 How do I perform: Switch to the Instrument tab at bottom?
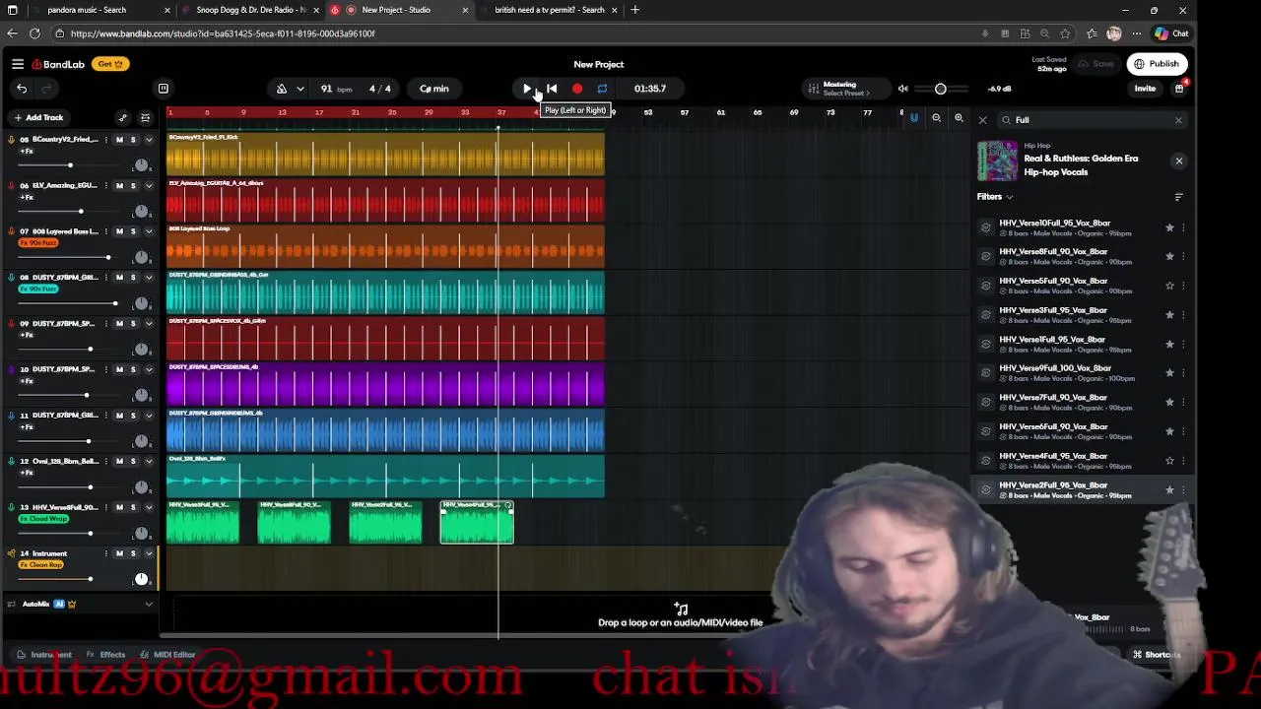point(45,655)
